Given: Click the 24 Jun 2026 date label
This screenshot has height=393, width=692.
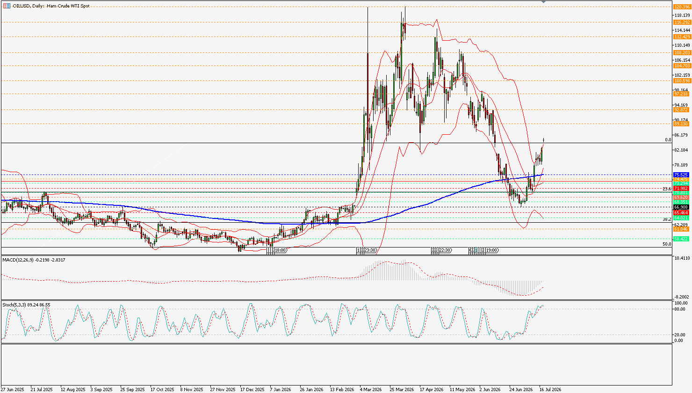Looking at the screenshot, I should pos(521,389).
